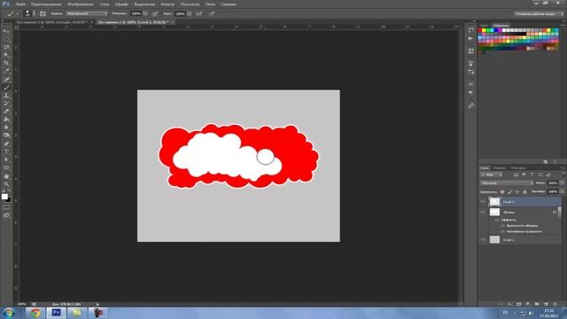Image resolution: width=567 pixels, height=319 pixels.
Task: Select the Clone Stamp tool
Action: click(x=6, y=96)
